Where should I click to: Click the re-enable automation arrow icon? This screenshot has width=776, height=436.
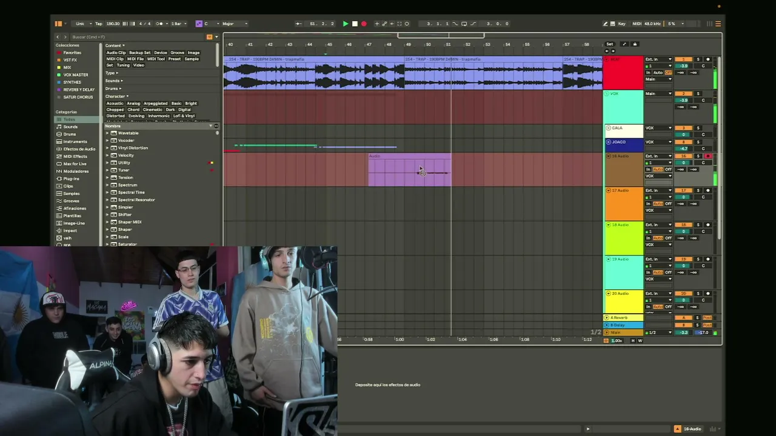392,24
